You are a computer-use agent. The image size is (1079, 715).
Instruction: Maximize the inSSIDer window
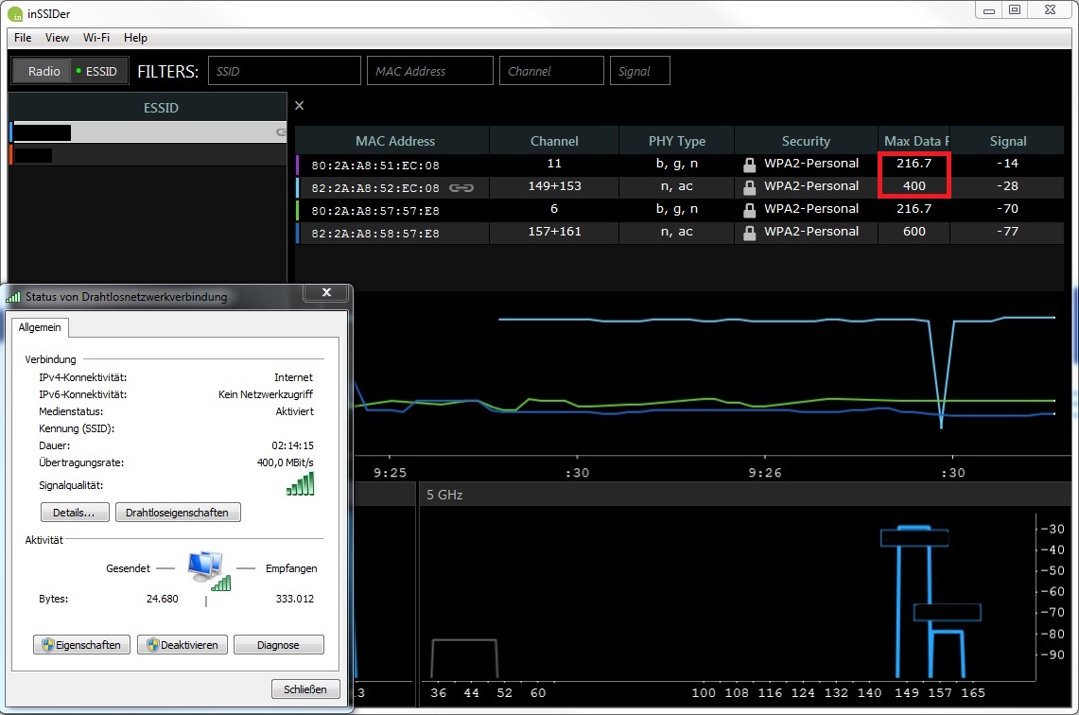point(1015,9)
